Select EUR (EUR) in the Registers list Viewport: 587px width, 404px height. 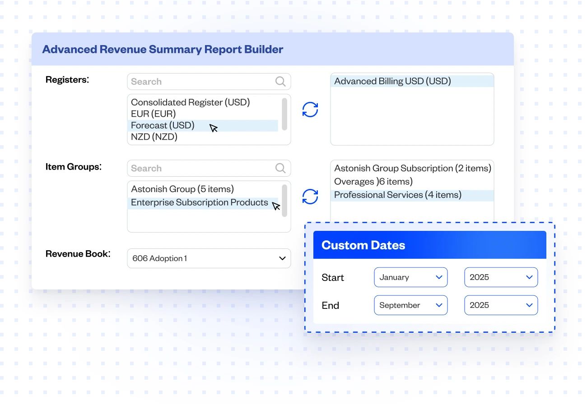(153, 114)
